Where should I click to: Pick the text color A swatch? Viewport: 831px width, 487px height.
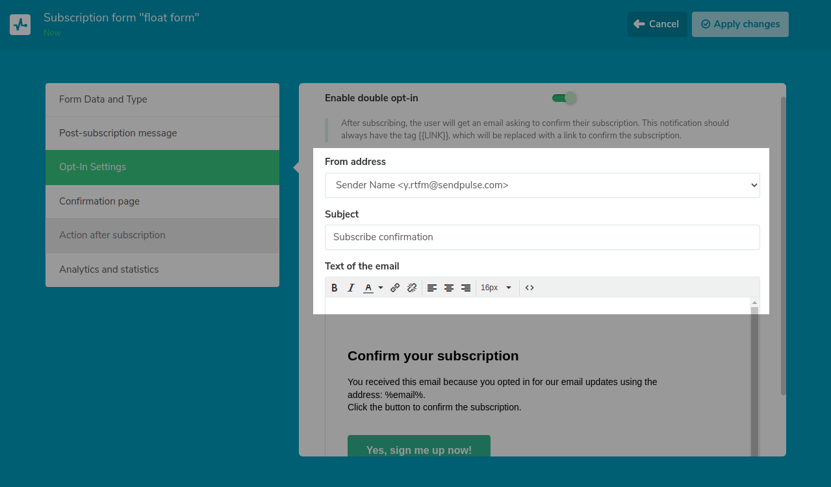click(368, 288)
